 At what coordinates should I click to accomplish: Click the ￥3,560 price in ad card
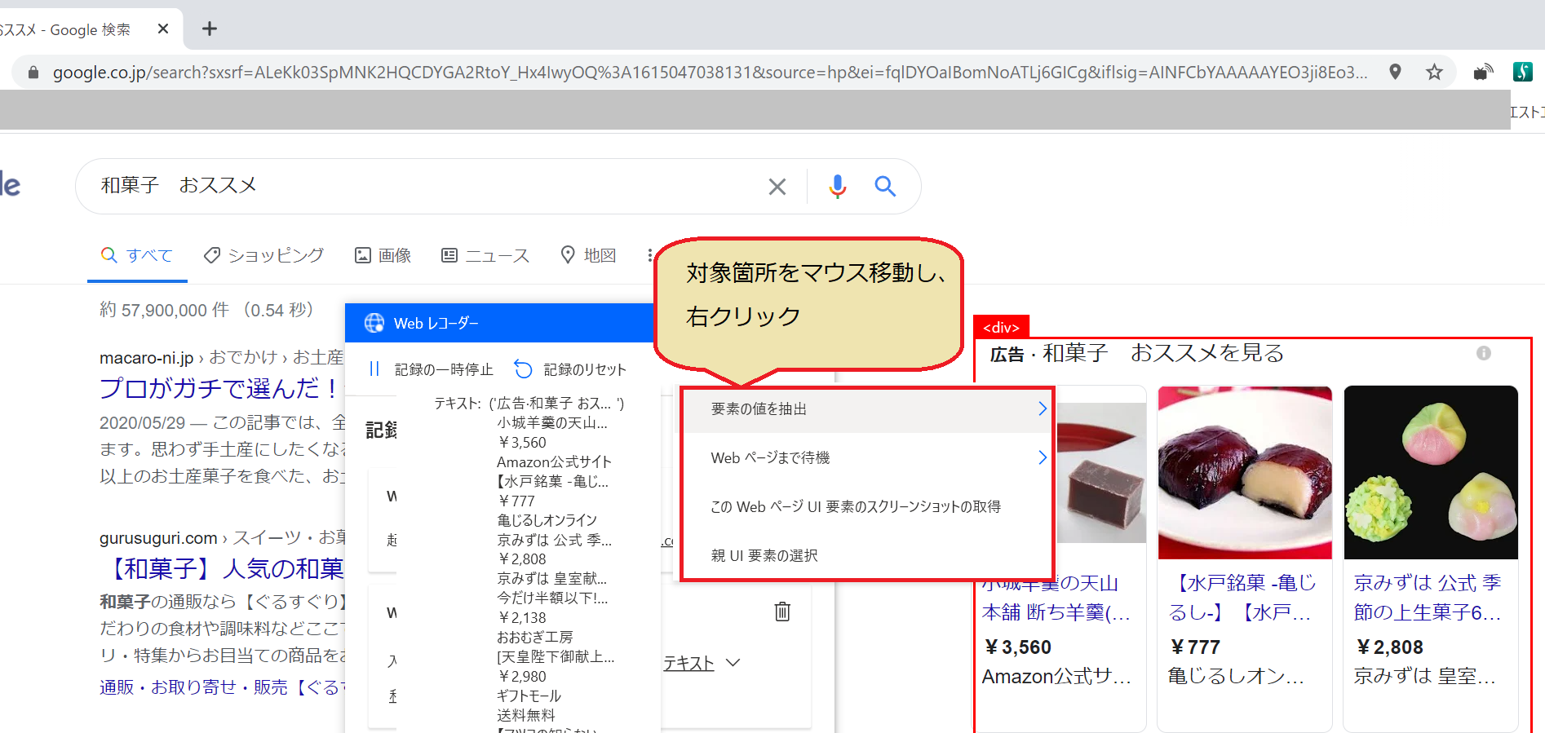click(1017, 647)
